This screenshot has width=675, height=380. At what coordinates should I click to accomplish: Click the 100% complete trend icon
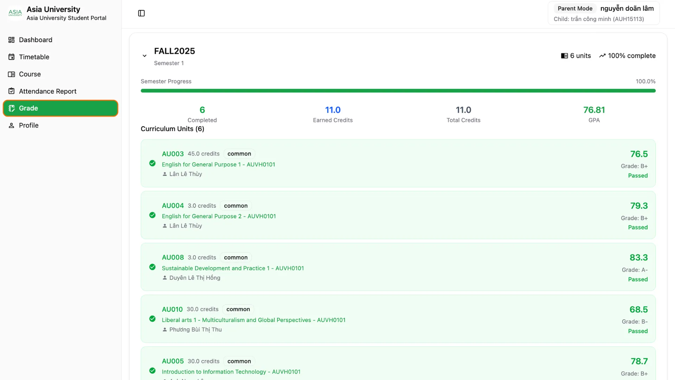tap(602, 56)
